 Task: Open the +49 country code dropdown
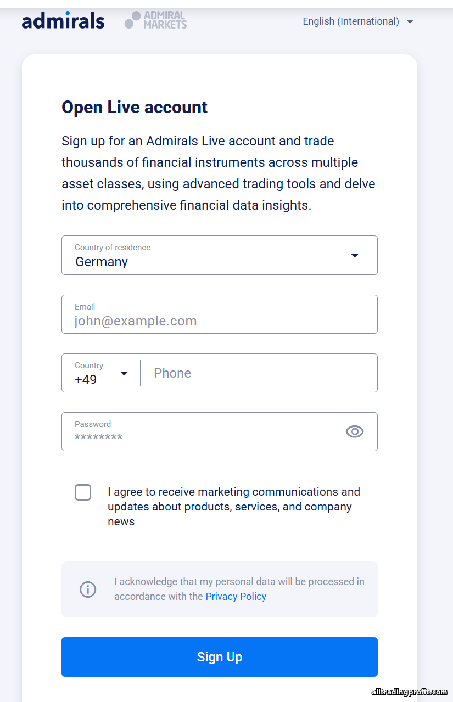point(101,373)
